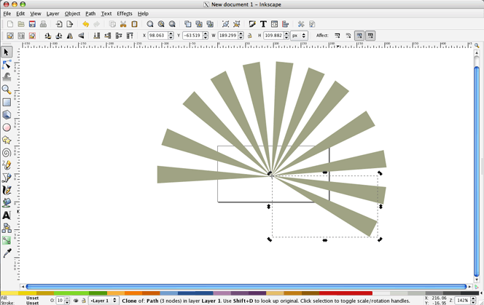Click the X position stepper
The height and width of the screenshot is (305, 484).
coord(171,36)
